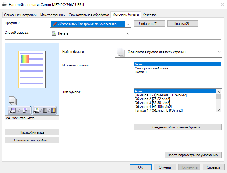Select Обычная 3 [83-90 г/м2] paper type

[x=175, y=103]
